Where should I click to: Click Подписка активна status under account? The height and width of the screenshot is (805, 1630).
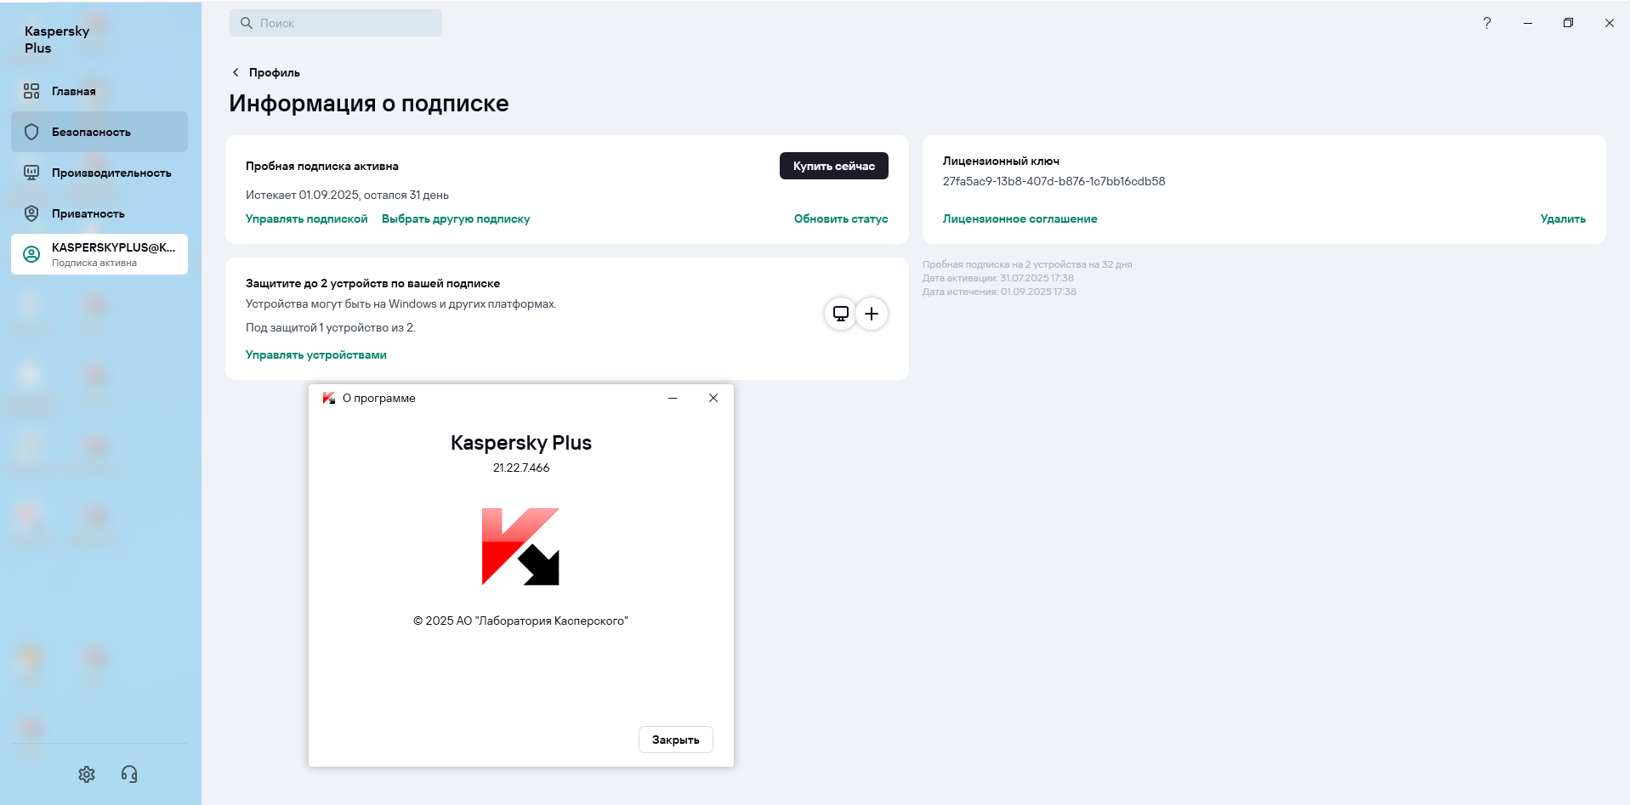(x=94, y=263)
